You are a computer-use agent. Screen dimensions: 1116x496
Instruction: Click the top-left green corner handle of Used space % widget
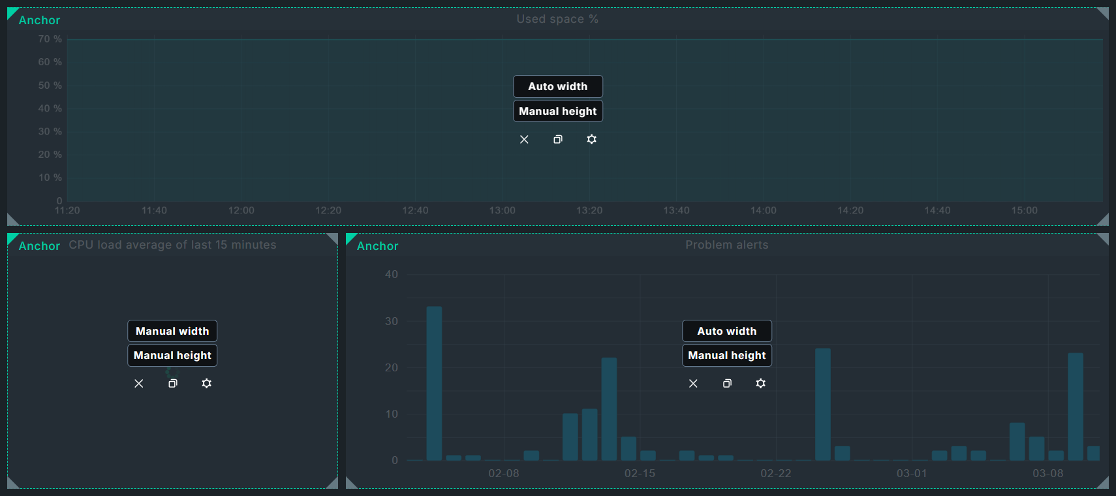[11, 12]
